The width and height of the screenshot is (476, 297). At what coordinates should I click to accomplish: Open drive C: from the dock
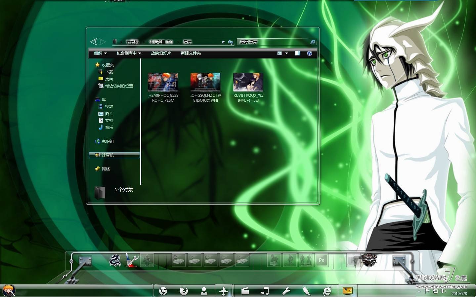[179, 260]
